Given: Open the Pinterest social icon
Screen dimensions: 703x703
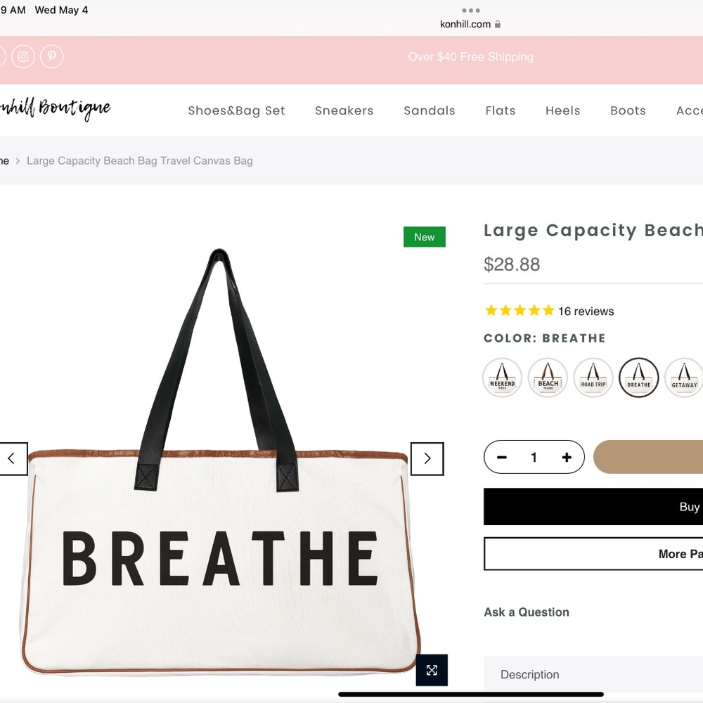Looking at the screenshot, I should coord(52,56).
